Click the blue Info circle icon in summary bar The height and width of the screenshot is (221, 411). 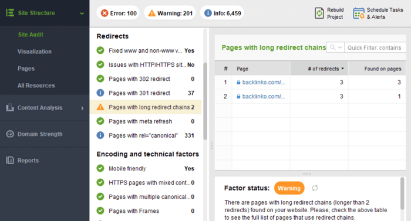pyautogui.click(x=208, y=13)
